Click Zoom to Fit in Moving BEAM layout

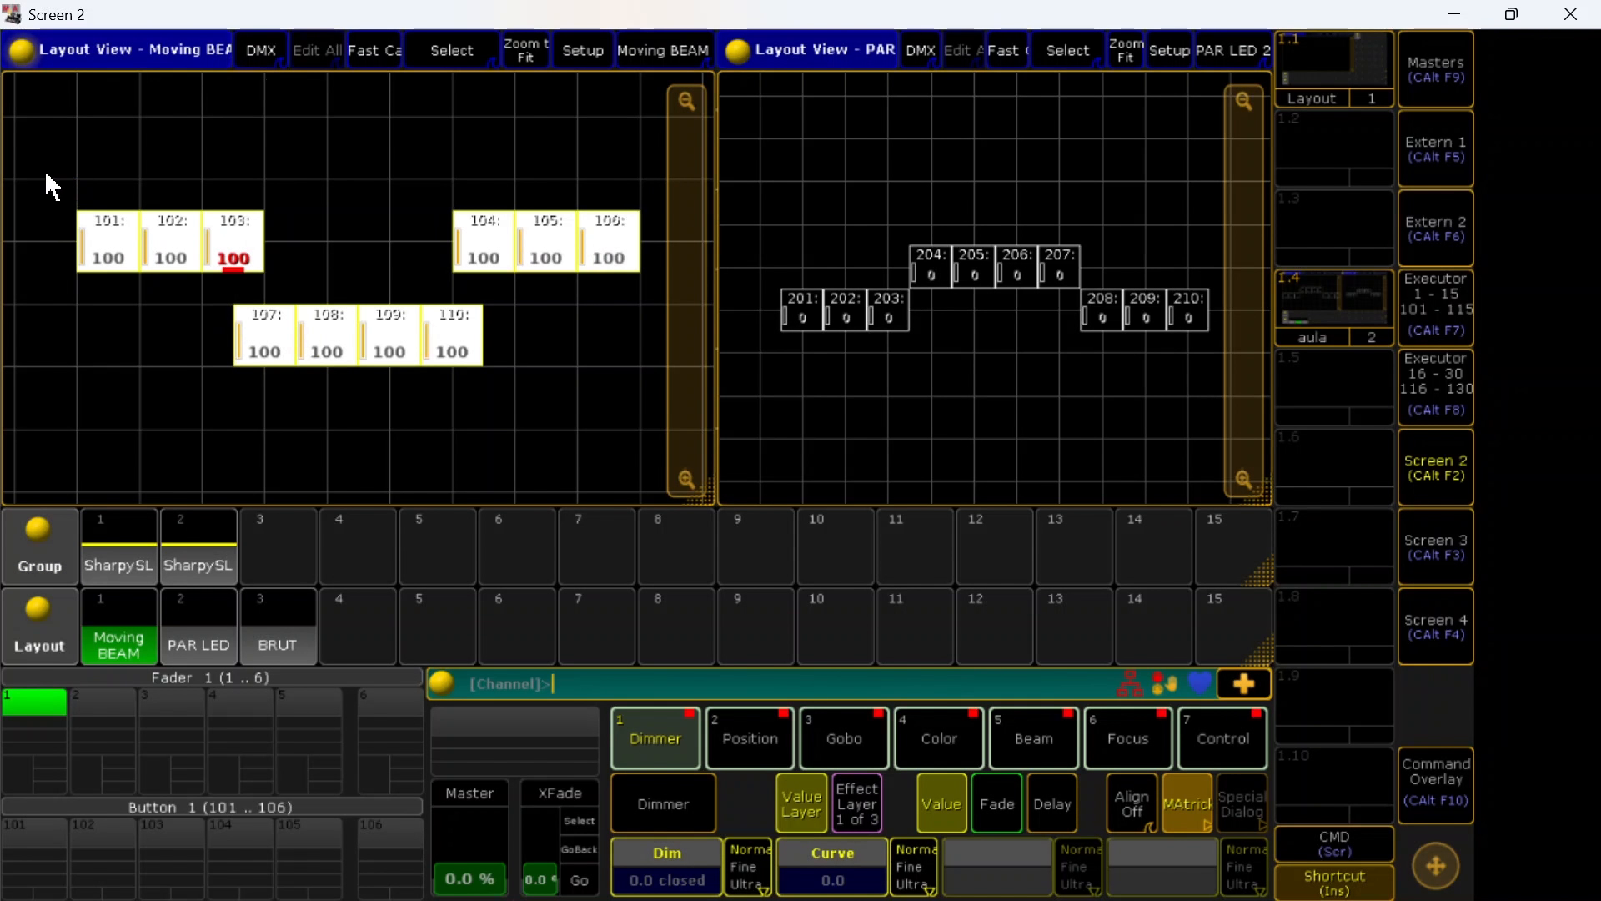click(x=525, y=51)
